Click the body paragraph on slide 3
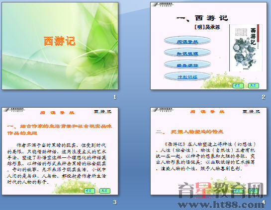Image resolution: width=271 pixels, height=210 pixels. 57,163
